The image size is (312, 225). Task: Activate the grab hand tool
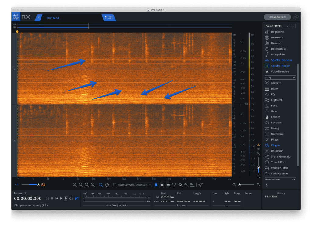click(x=107, y=185)
